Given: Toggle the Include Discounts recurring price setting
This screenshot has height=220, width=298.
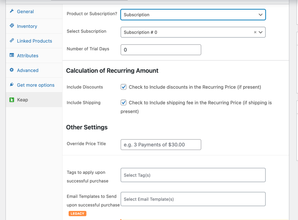Looking at the screenshot, I should 124,87.
